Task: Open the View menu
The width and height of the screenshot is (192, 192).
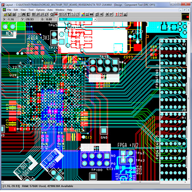Action: (23, 10)
